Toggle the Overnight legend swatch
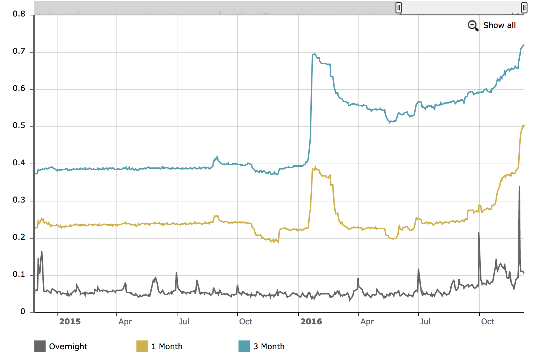559x358 pixels. click(40, 346)
